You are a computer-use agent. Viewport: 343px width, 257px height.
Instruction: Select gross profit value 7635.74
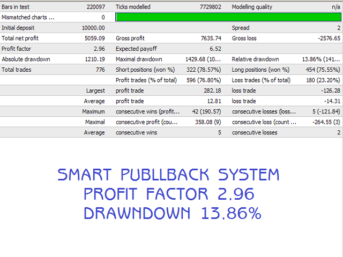(211, 38)
